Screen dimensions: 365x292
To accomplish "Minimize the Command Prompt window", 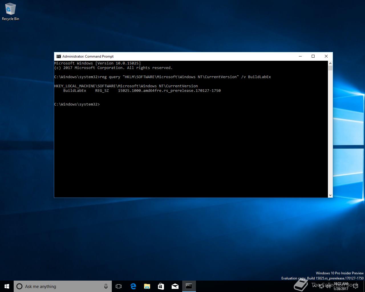I will [300, 56].
